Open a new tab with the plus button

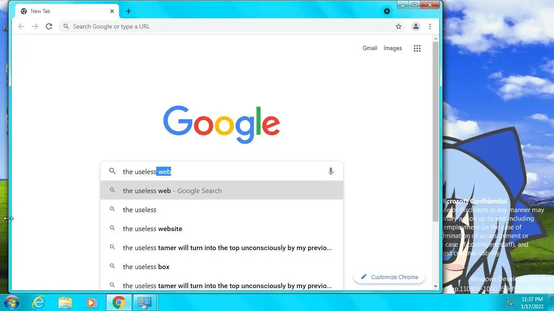coord(129,11)
